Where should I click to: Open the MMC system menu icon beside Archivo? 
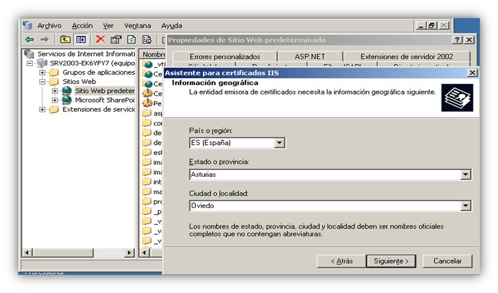tap(28, 26)
